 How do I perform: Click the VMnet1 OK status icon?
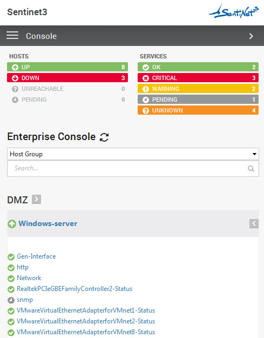click(11, 311)
